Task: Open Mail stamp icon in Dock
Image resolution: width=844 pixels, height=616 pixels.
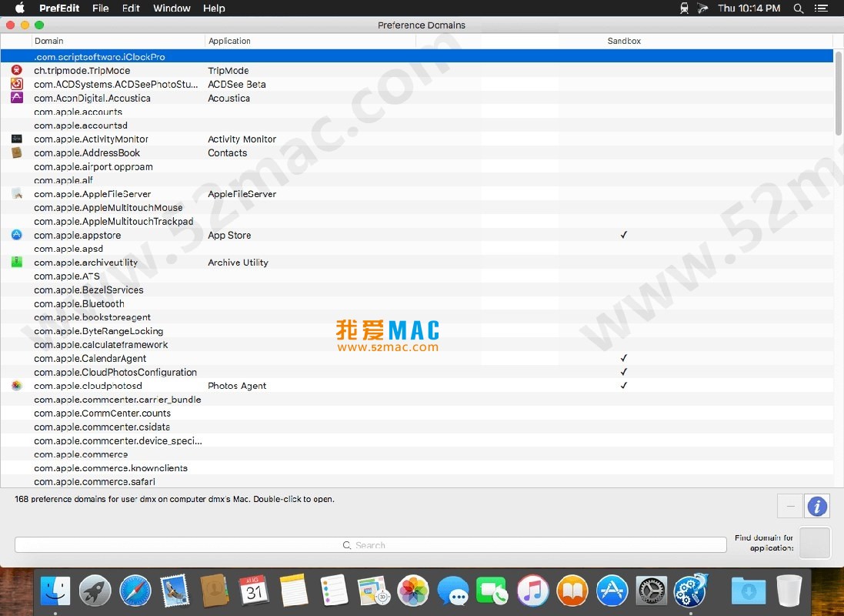Action: (x=175, y=591)
